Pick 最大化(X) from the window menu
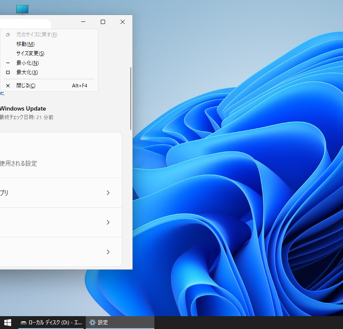The image size is (343, 329). pyautogui.click(x=27, y=72)
